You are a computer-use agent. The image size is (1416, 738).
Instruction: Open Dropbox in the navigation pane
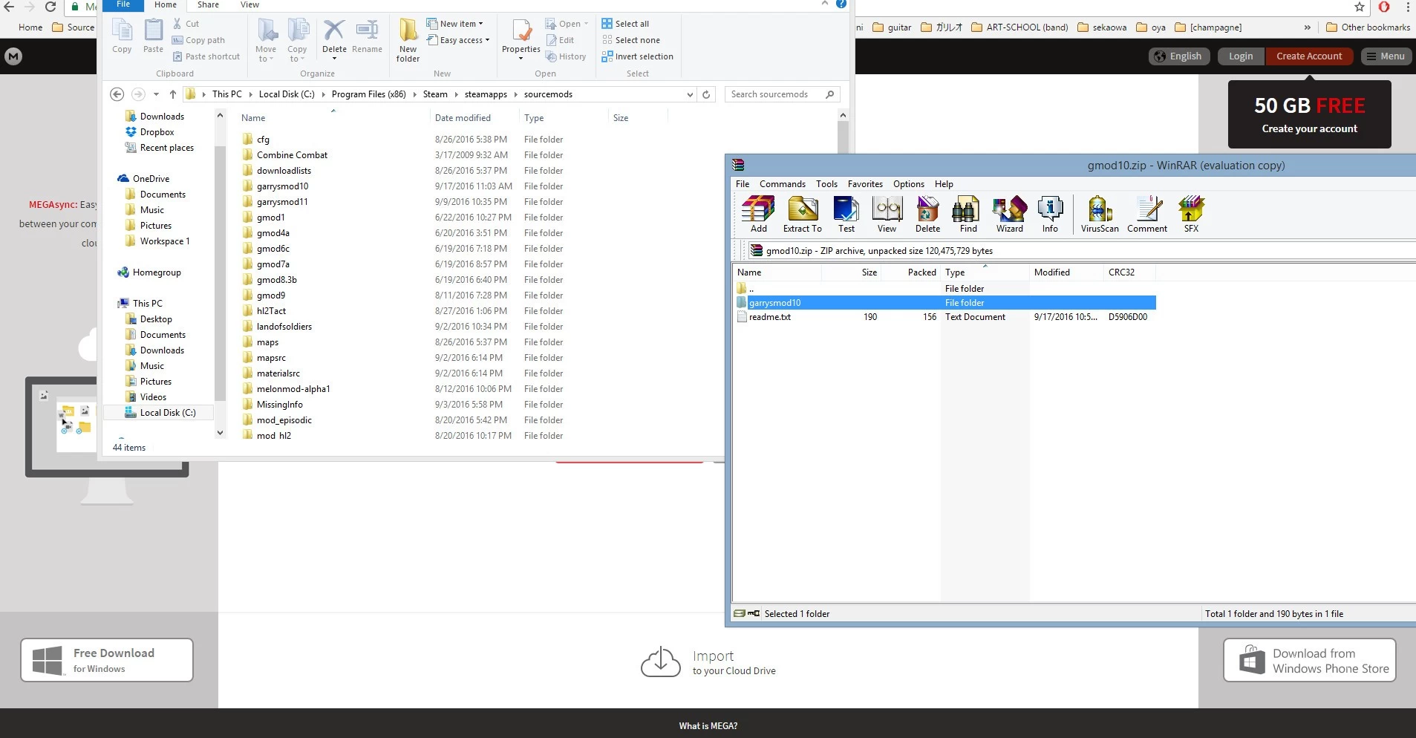pyautogui.click(x=157, y=132)
